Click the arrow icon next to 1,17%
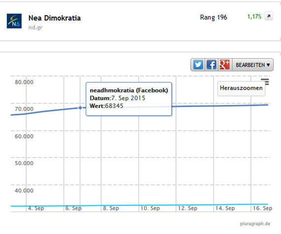 269,16
